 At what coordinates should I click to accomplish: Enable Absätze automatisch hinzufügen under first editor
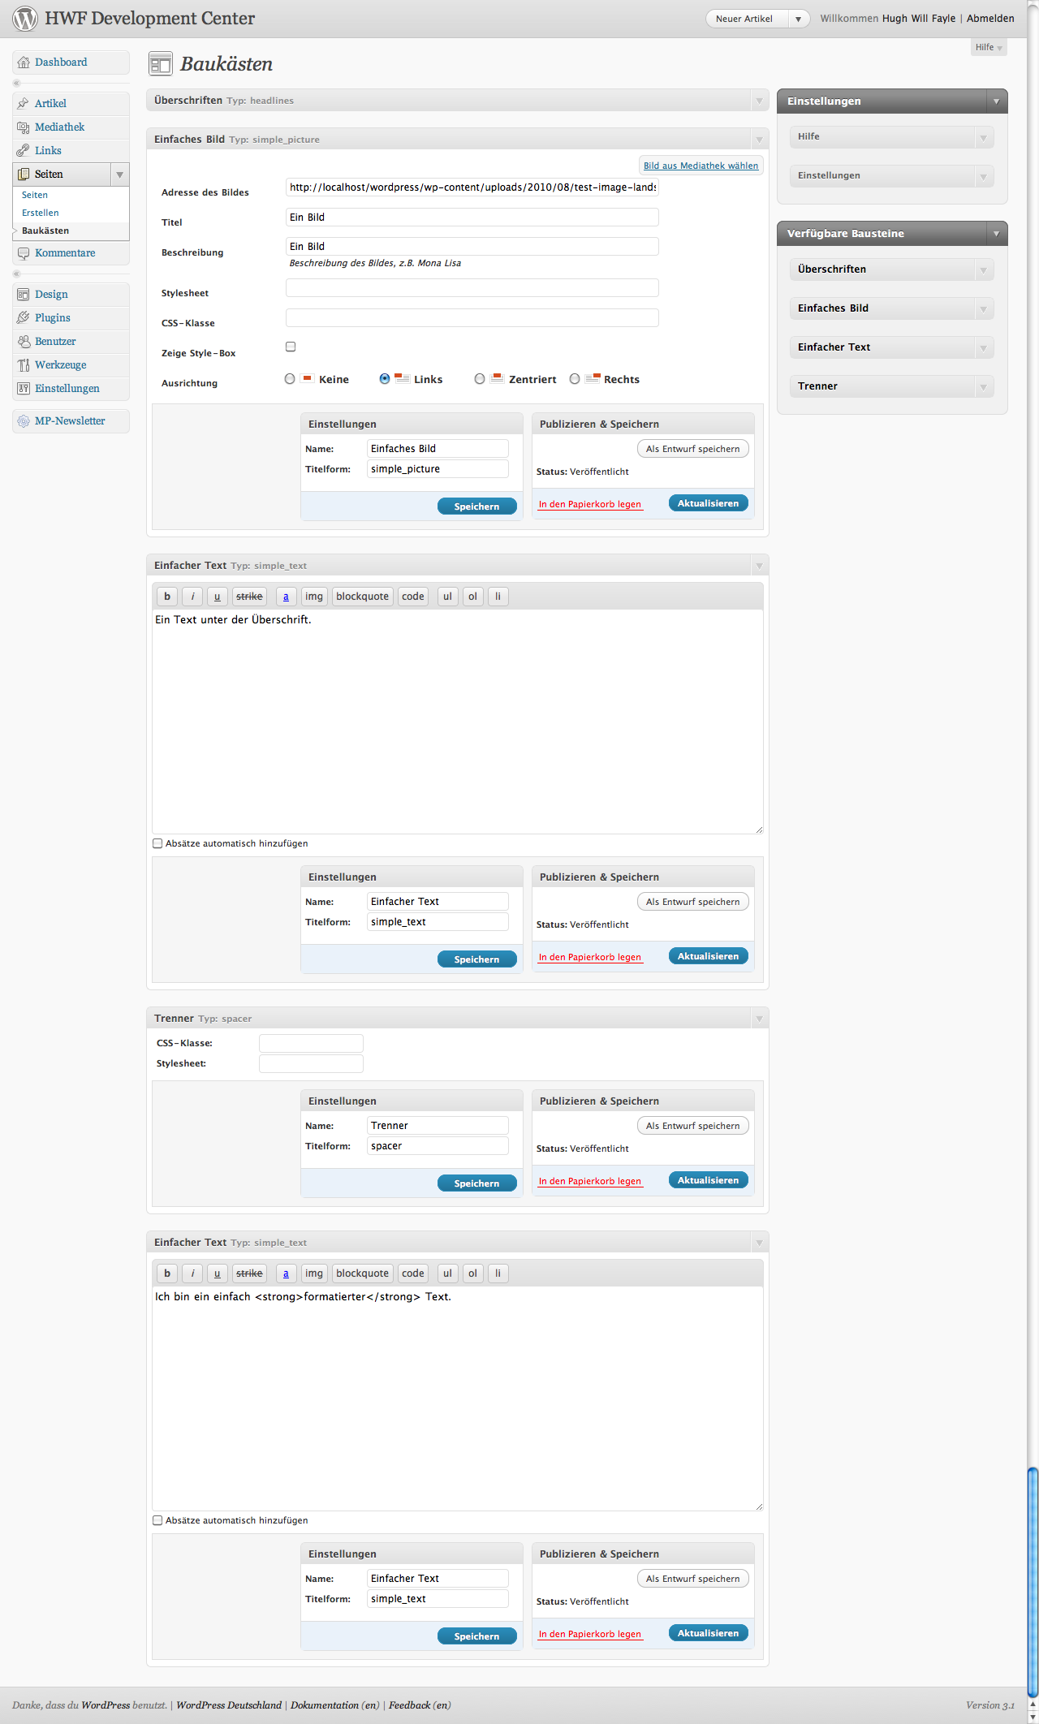click(x=157, y=843)
